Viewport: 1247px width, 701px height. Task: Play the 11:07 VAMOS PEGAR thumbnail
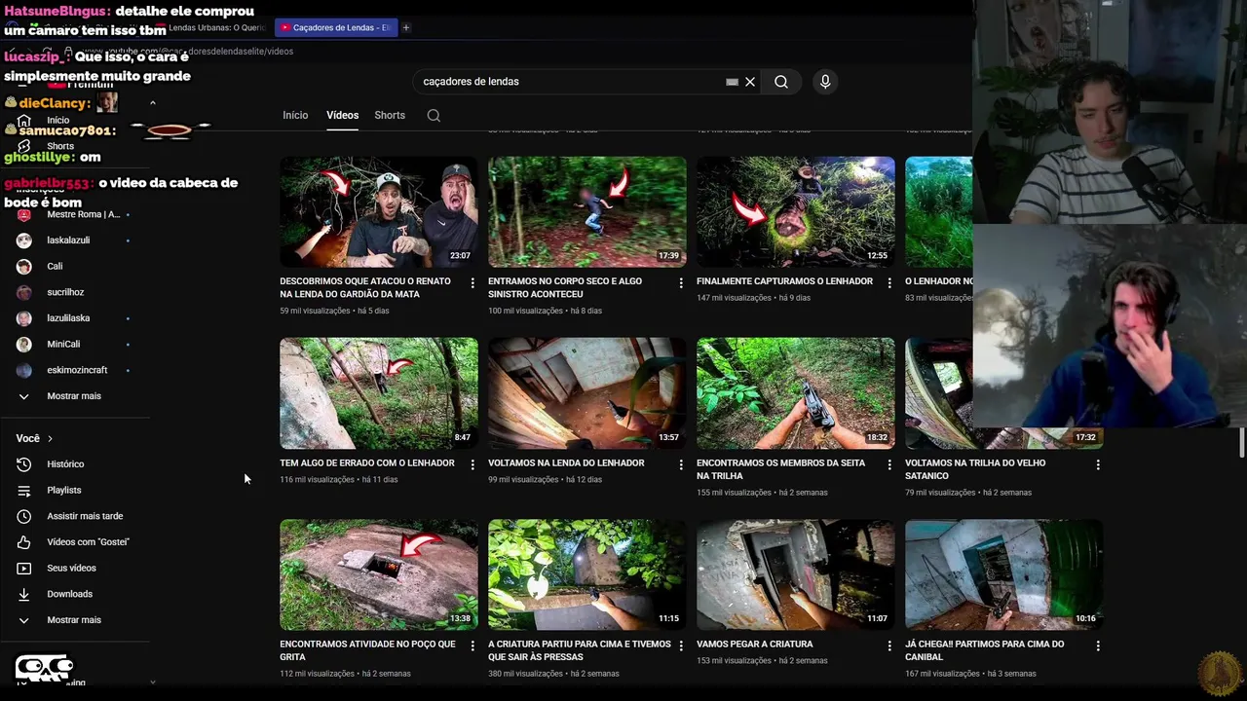point(796,574)
